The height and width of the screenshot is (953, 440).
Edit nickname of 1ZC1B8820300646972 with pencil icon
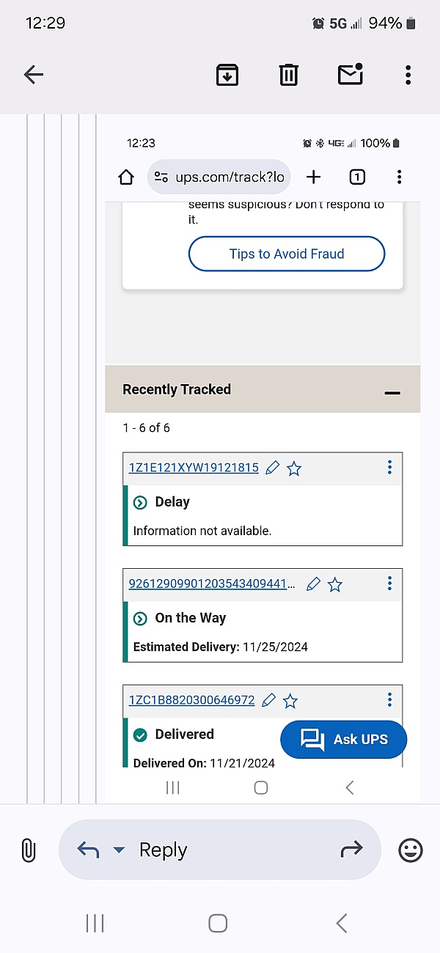tap(268, 700)
